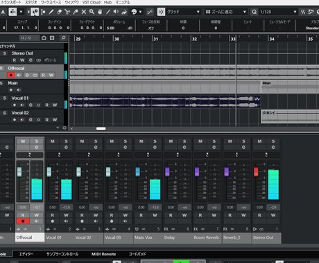Image resolution: width=319 pixels, height=263 pixels.
Task: Enable Write automation on Vocal 02 track
Action: (x=55, y=120)
